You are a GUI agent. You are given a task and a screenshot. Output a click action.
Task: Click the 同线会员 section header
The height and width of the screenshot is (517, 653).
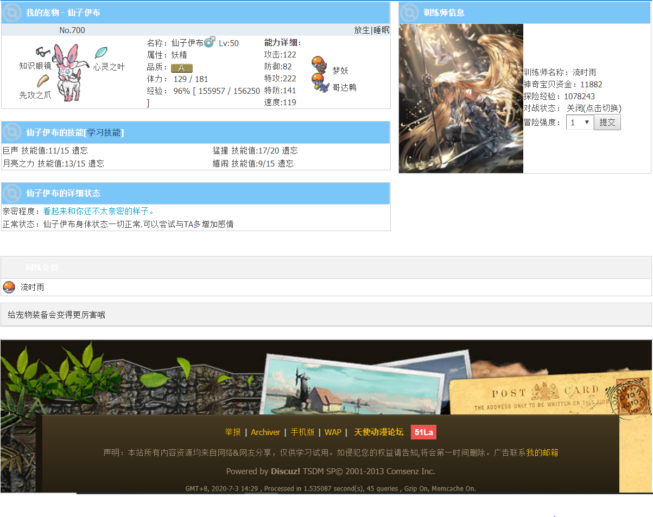[x=42, y=267]
